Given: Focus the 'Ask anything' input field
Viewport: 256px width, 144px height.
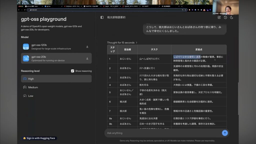Looking at the screenshot, I should (162, 133).
